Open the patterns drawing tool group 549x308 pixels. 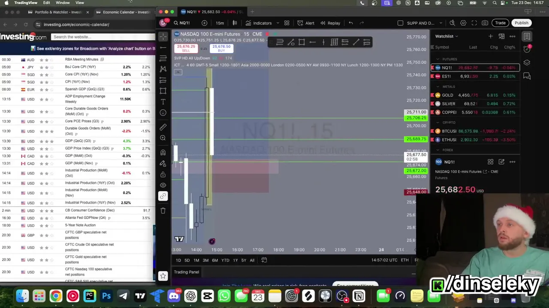[163, 69]
